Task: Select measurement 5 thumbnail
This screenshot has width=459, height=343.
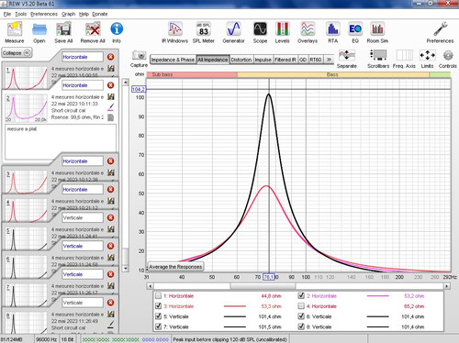Action: point(26,238)
